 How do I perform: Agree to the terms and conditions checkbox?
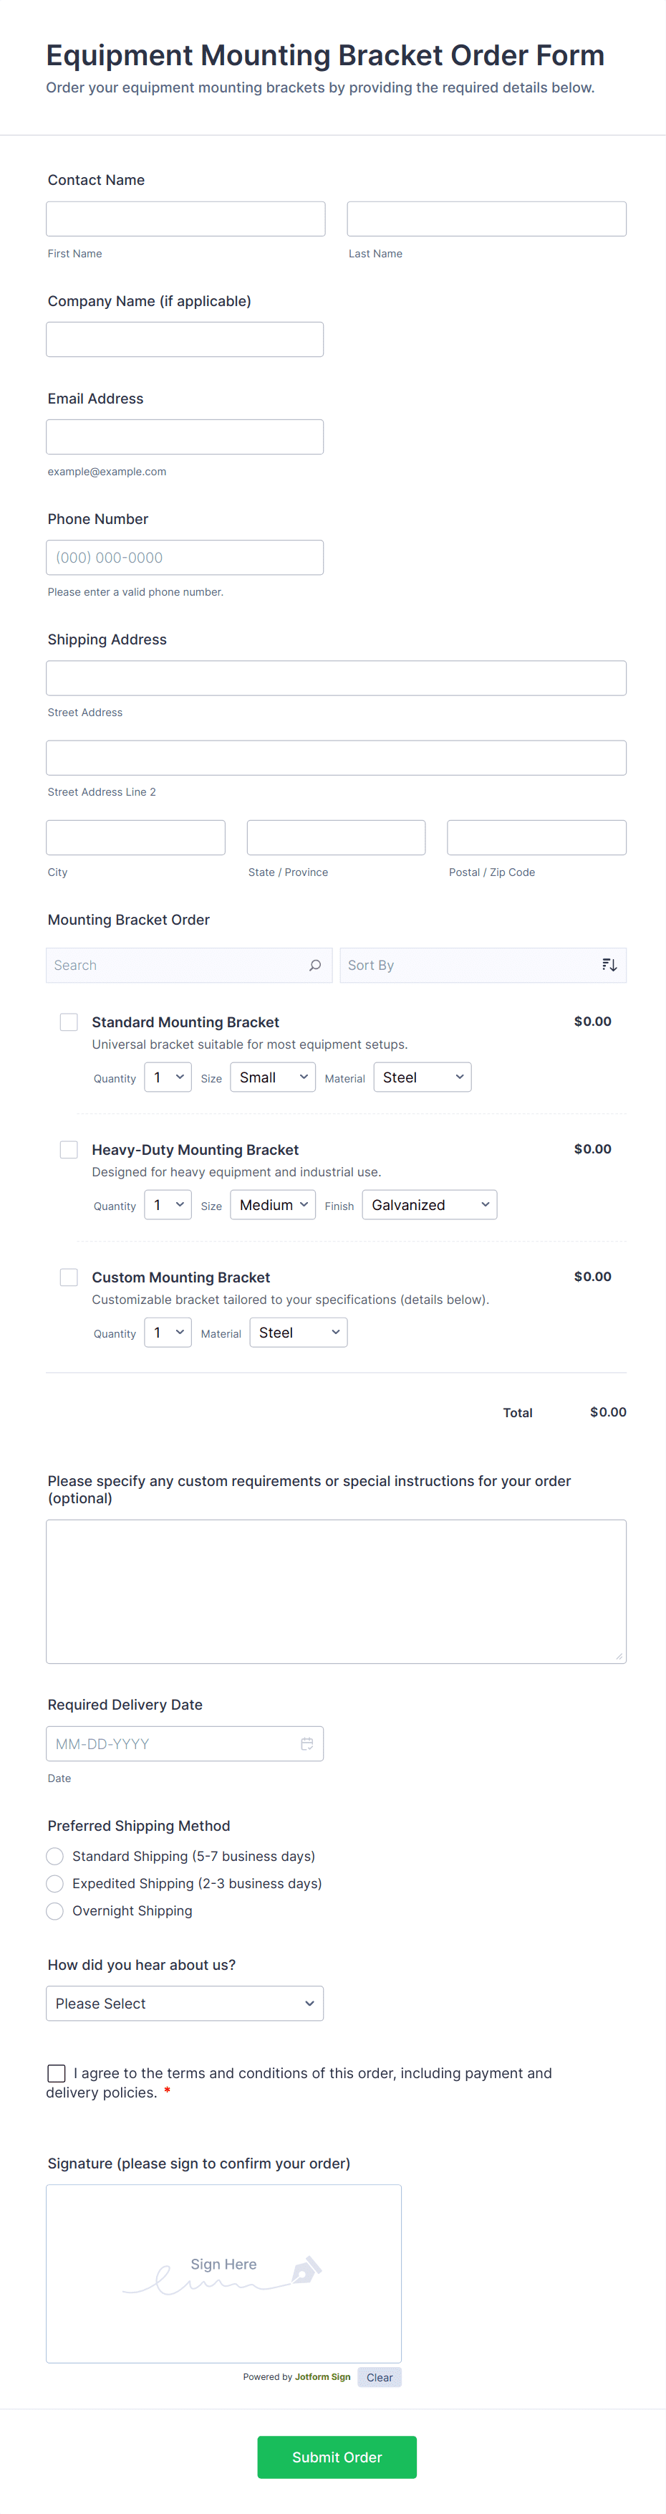[57, 2073]
